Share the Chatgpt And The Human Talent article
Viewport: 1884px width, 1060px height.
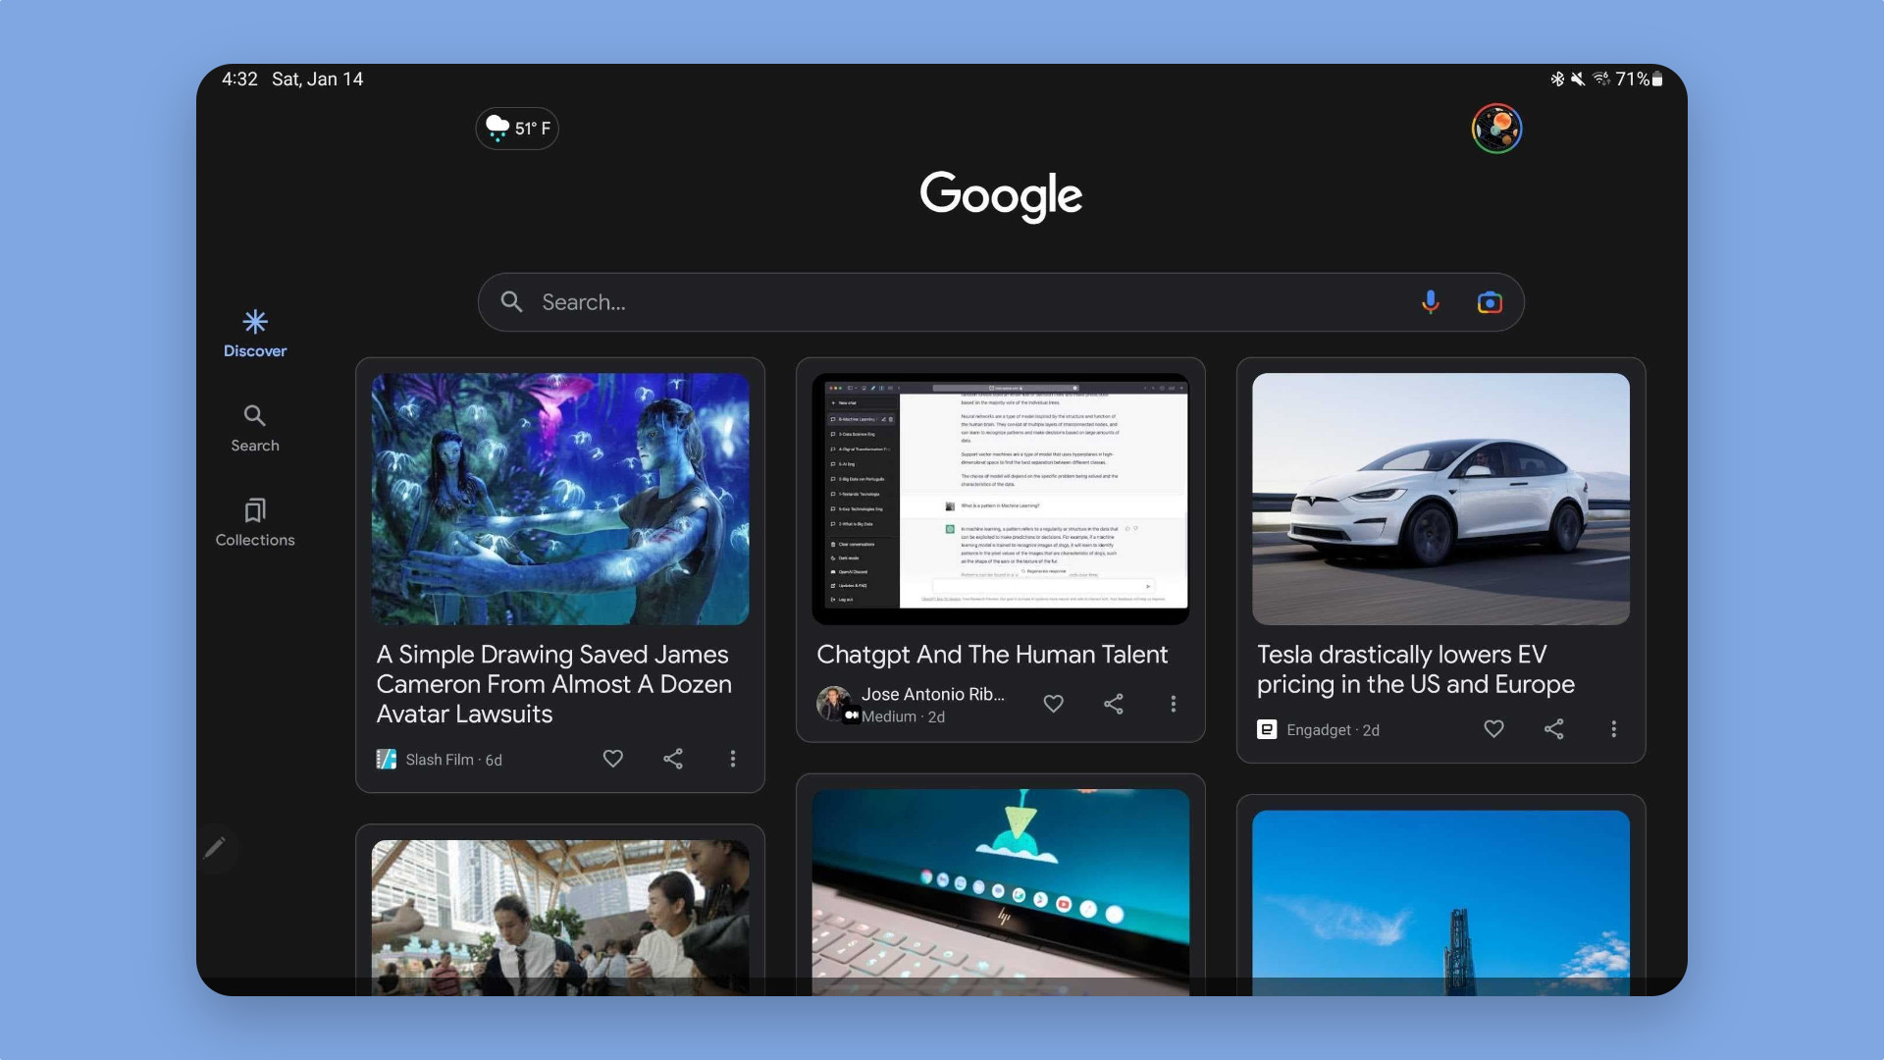1114,704
